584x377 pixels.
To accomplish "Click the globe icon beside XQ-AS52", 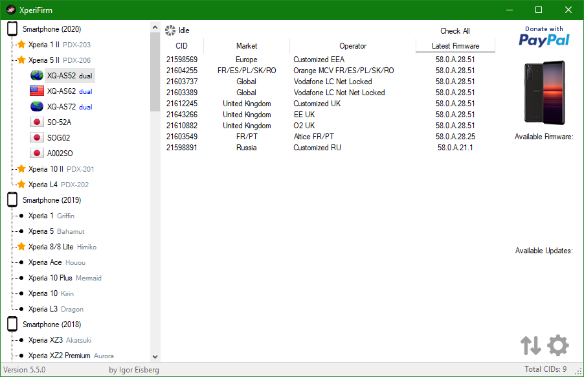I will (36, 76).
